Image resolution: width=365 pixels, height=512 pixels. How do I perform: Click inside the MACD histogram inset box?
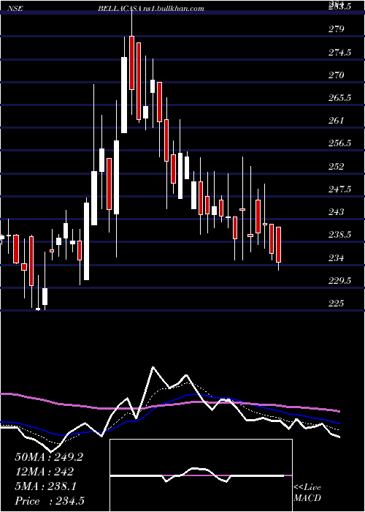point(201,475)
